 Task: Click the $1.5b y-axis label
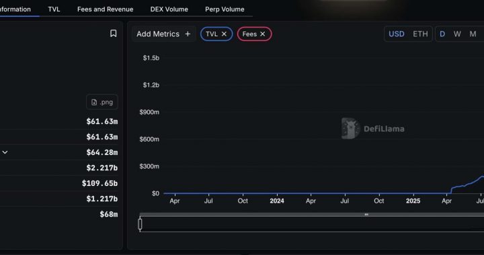click(x=151, y=58)
